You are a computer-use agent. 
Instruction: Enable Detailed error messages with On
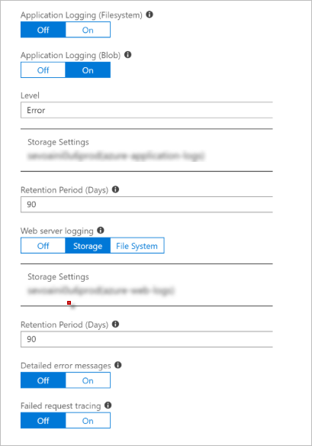88,380
